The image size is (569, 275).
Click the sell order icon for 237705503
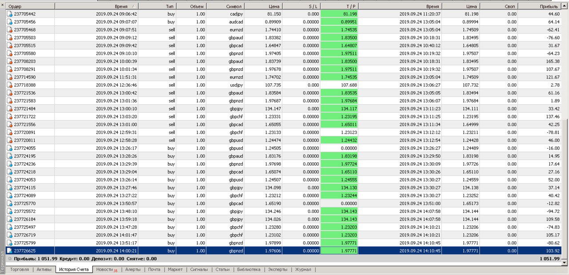(9, 38)
